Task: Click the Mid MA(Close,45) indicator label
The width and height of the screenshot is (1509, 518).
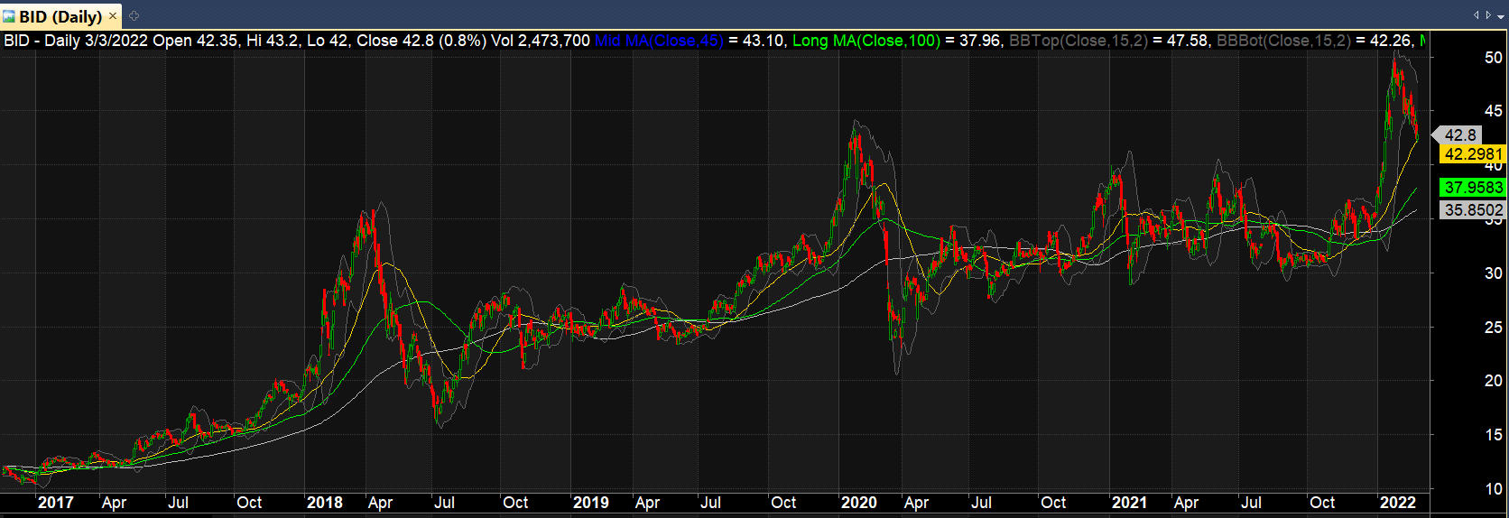Action: [659, 41]
